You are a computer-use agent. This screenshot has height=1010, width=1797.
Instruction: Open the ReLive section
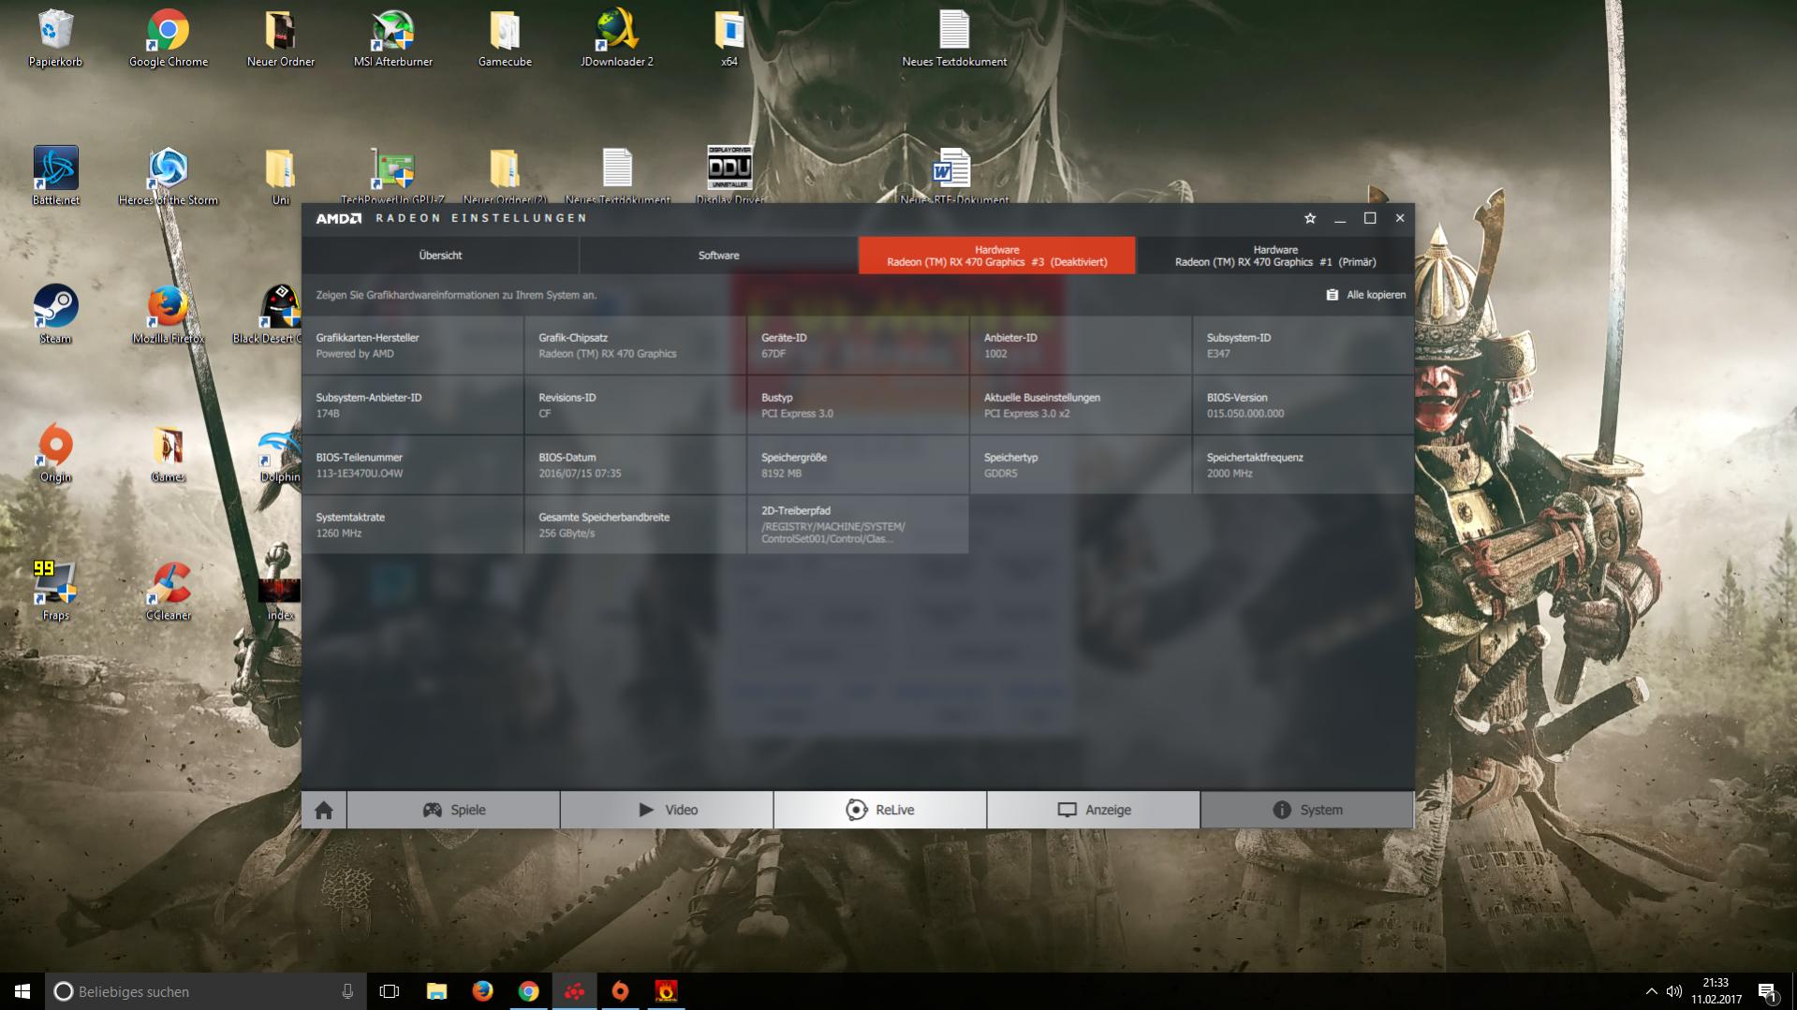880,810
